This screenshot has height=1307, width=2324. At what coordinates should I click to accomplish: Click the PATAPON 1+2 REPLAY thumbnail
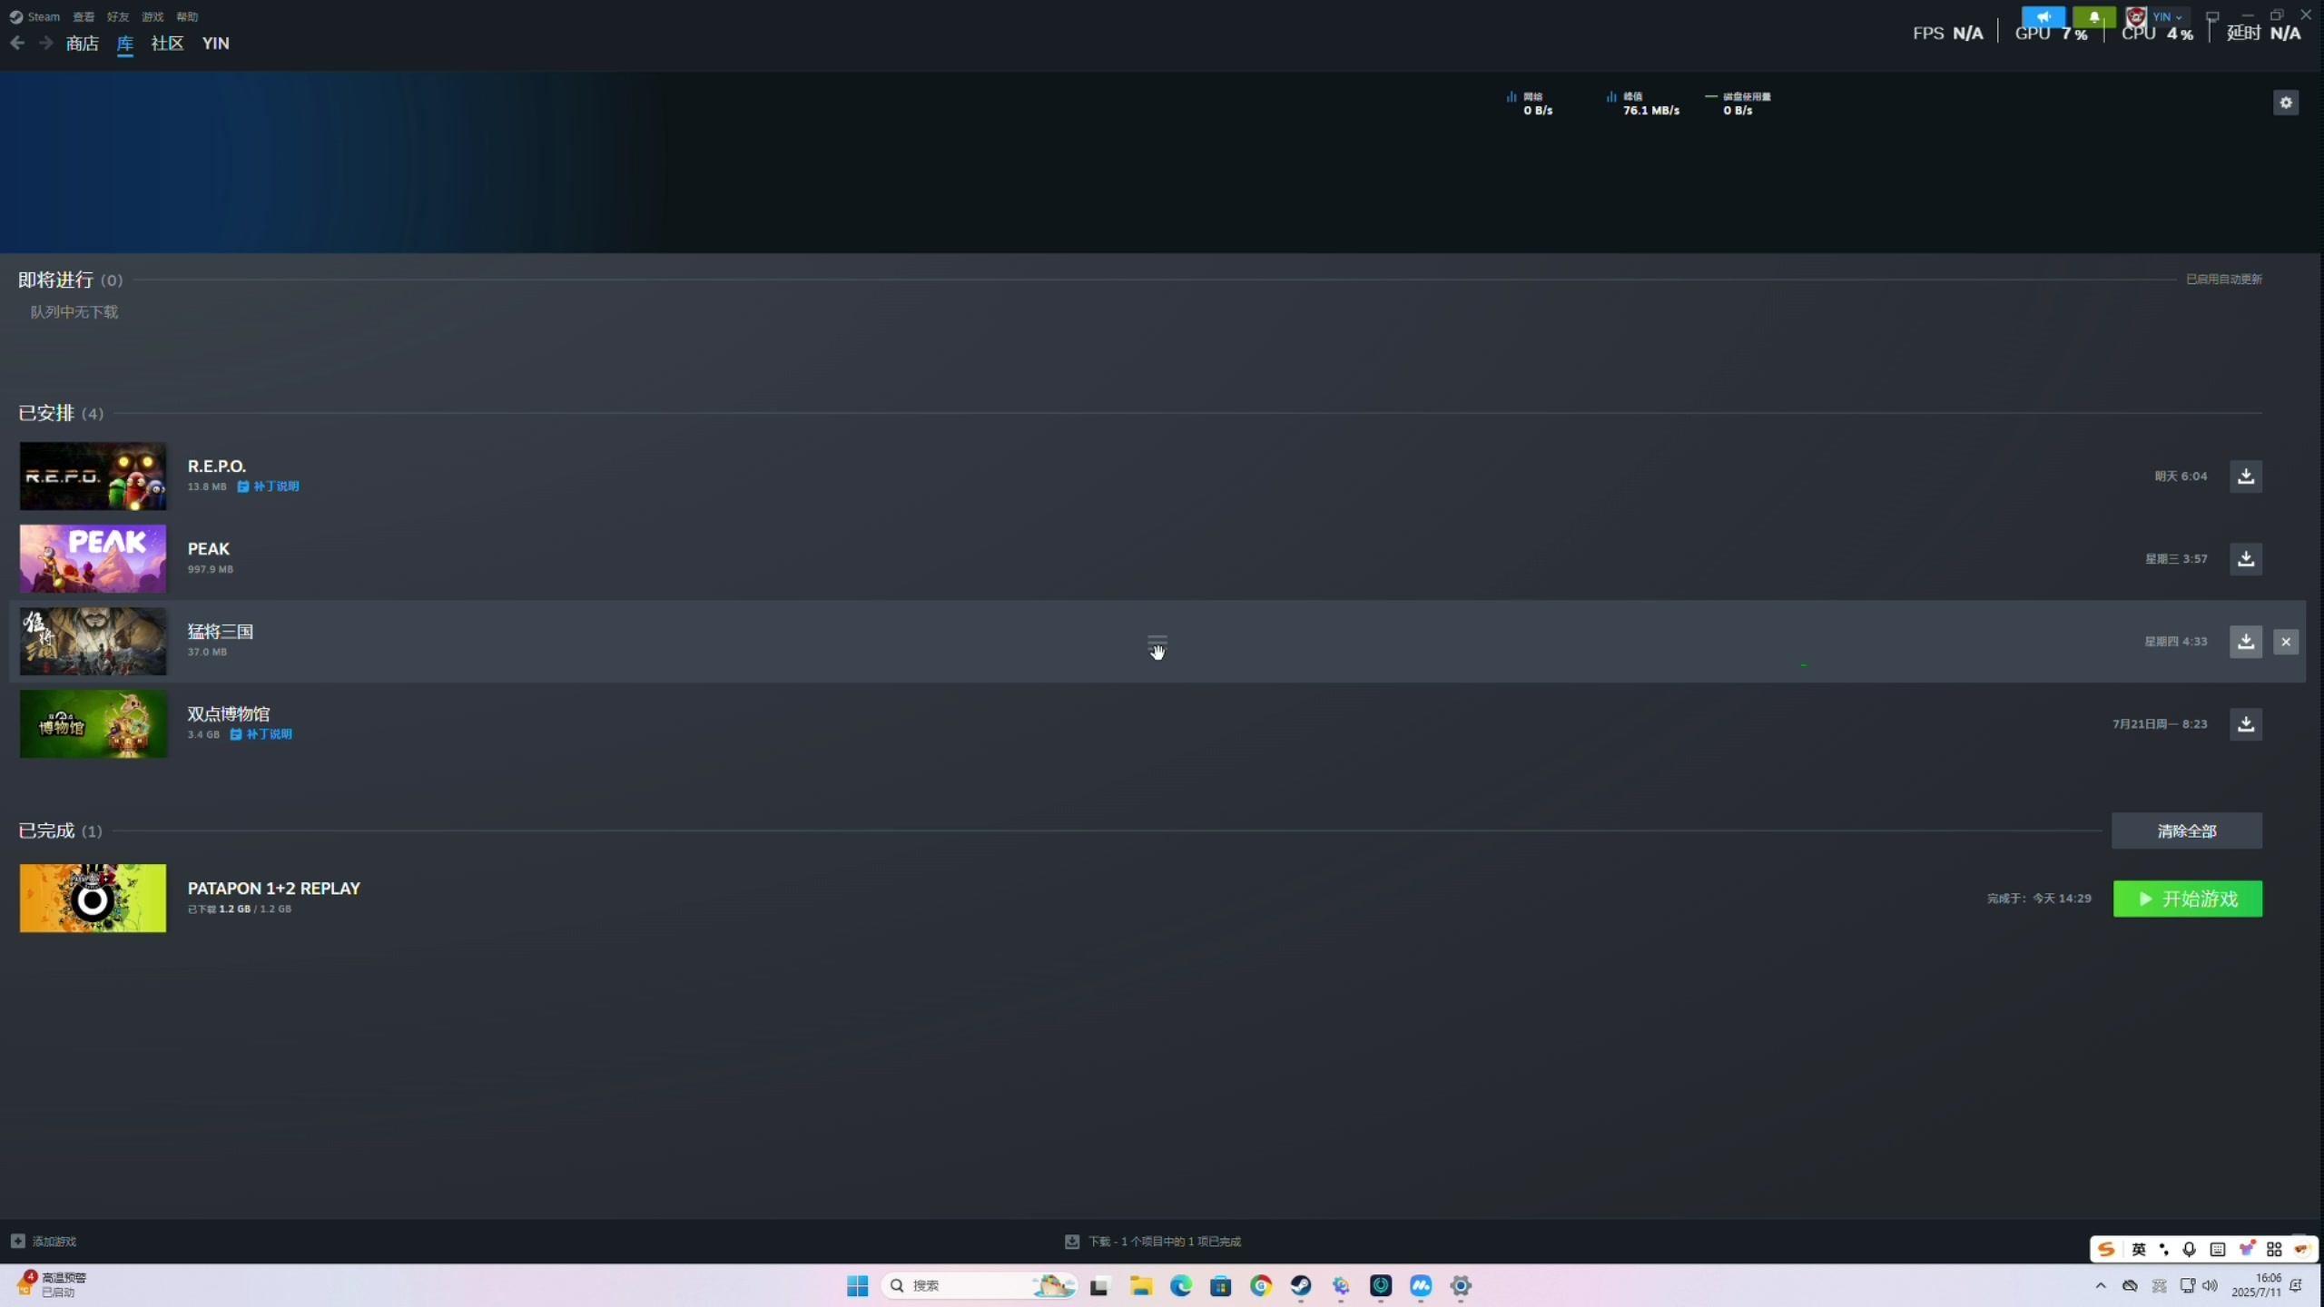click(x=93, y=898)
